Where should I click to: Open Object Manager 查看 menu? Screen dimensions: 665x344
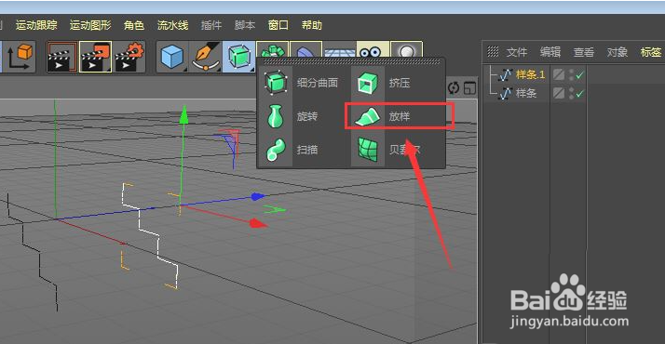[584, 52]
